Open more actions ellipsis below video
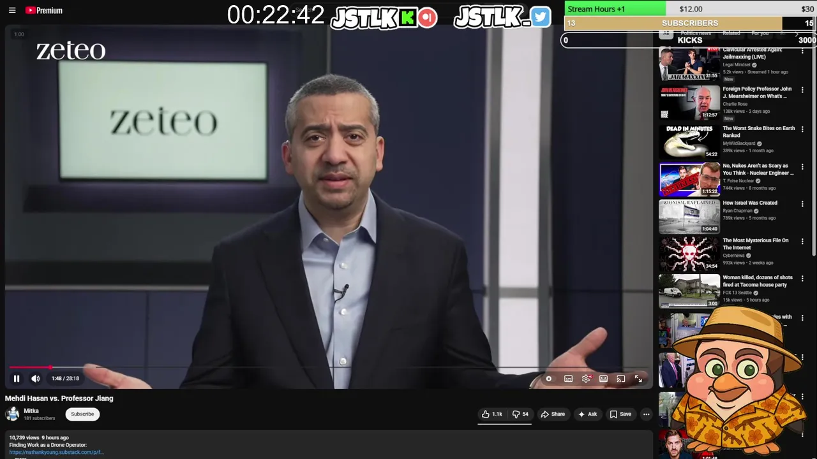Image resolution: width=817 pixels, height=459 pixels. (x=646, y=414)
